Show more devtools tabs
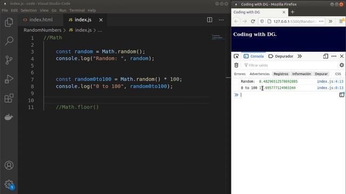346x194 pixels. 300,56
